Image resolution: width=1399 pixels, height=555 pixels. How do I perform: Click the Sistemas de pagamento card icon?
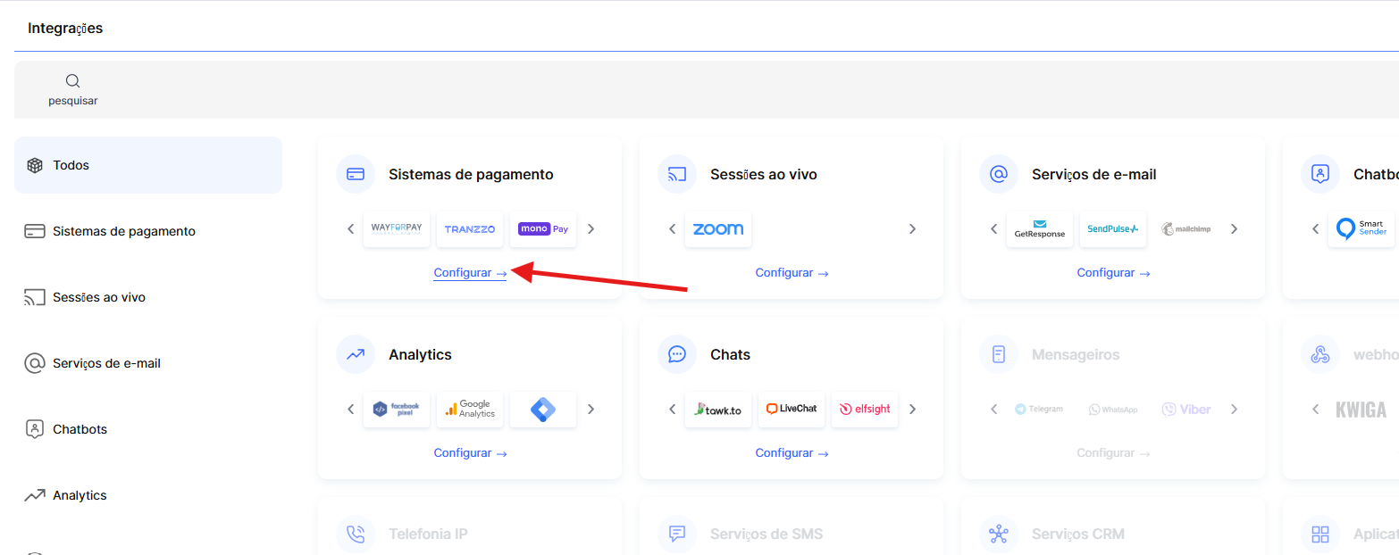356,174
